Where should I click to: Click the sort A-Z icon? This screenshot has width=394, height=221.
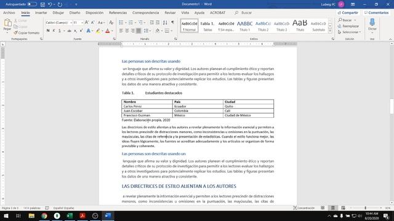[x=165, y=23]
